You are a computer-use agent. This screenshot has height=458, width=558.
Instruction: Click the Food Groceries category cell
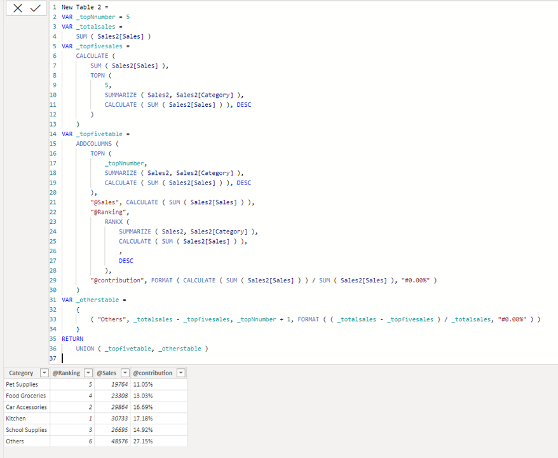click(26, 396)
